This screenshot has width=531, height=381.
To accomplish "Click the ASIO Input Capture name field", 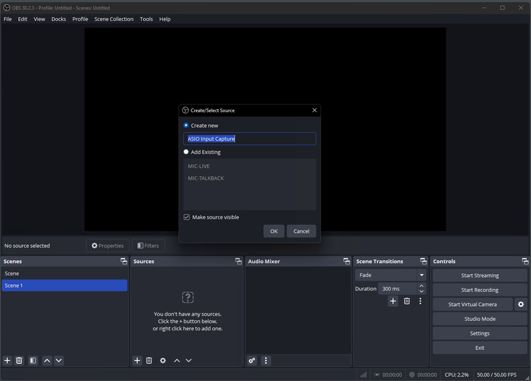I will point(250,139).
